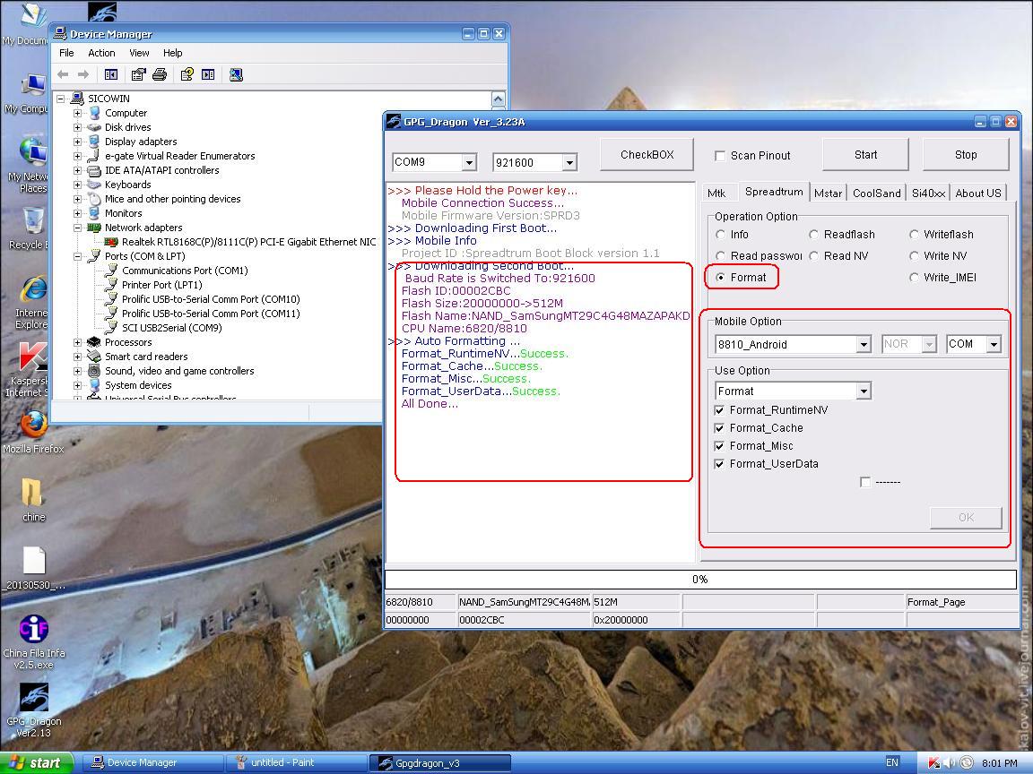Open the View menu in Device Manager
Screen dimensions: 1033x774
(x=139, y=54)
